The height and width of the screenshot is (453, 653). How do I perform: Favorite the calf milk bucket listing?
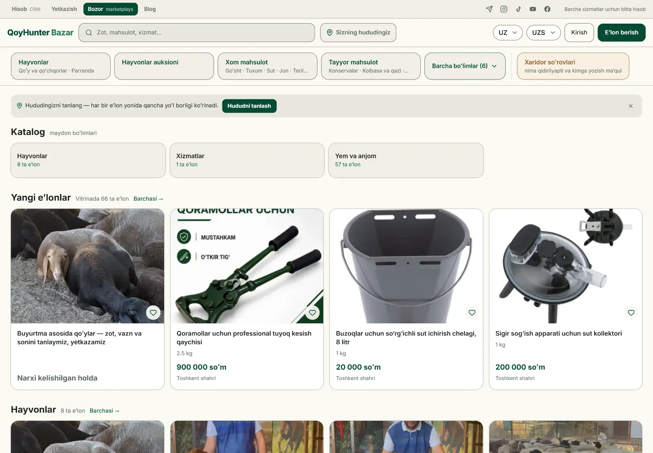coord(472,313)
